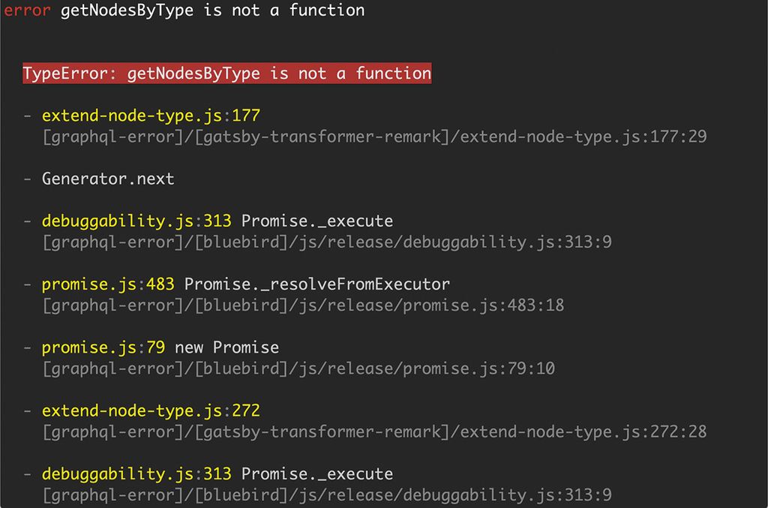The width and height of the screenshot is (768, 508).
Task: Click the gatsby-transformer-remark path ending 272:28
Action: coord(374,432)
